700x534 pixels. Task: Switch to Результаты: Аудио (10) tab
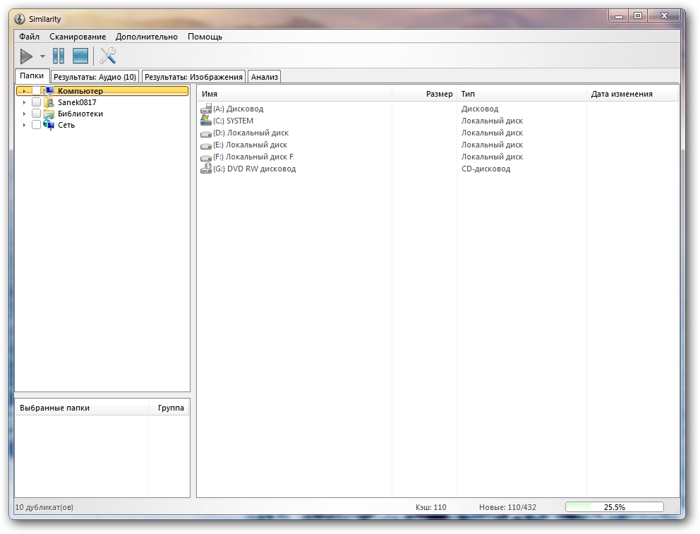click(x=95, y=77)
